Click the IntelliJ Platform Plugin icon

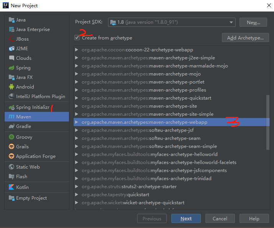pos(11,96)
